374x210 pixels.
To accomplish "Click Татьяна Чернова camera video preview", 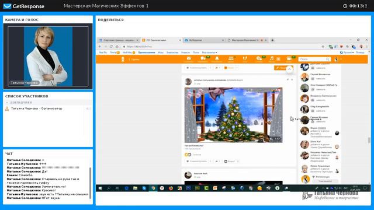I will click(48, 56).
